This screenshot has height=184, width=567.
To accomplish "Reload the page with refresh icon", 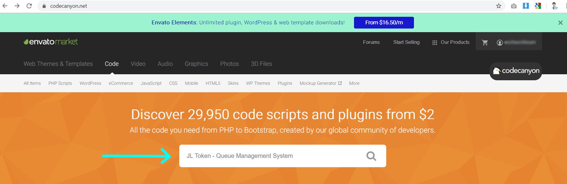I will (29, 6).
